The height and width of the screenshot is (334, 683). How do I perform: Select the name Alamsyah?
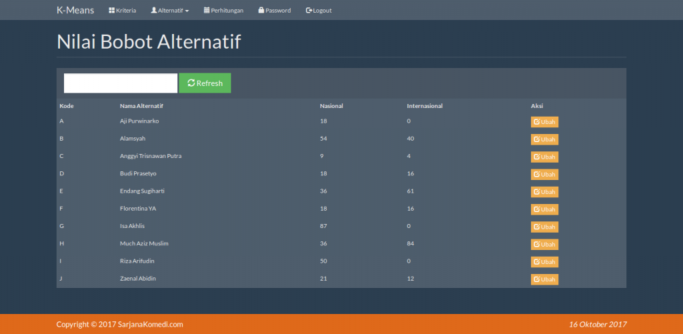133,139
